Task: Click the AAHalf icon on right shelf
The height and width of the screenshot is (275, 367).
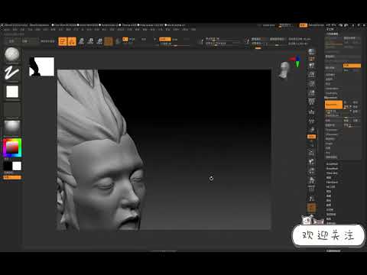Action: [311, 93]
